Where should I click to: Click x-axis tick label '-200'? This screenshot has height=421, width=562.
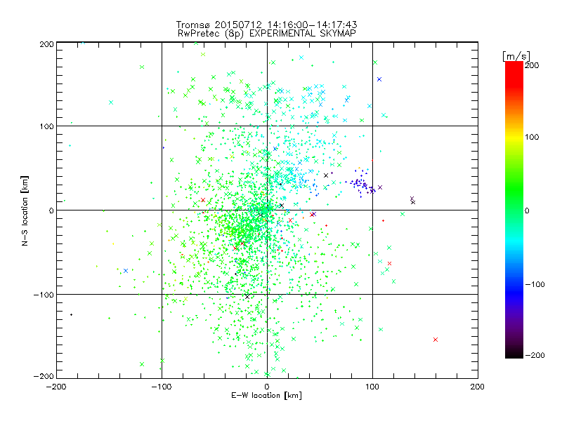(56, 387)
